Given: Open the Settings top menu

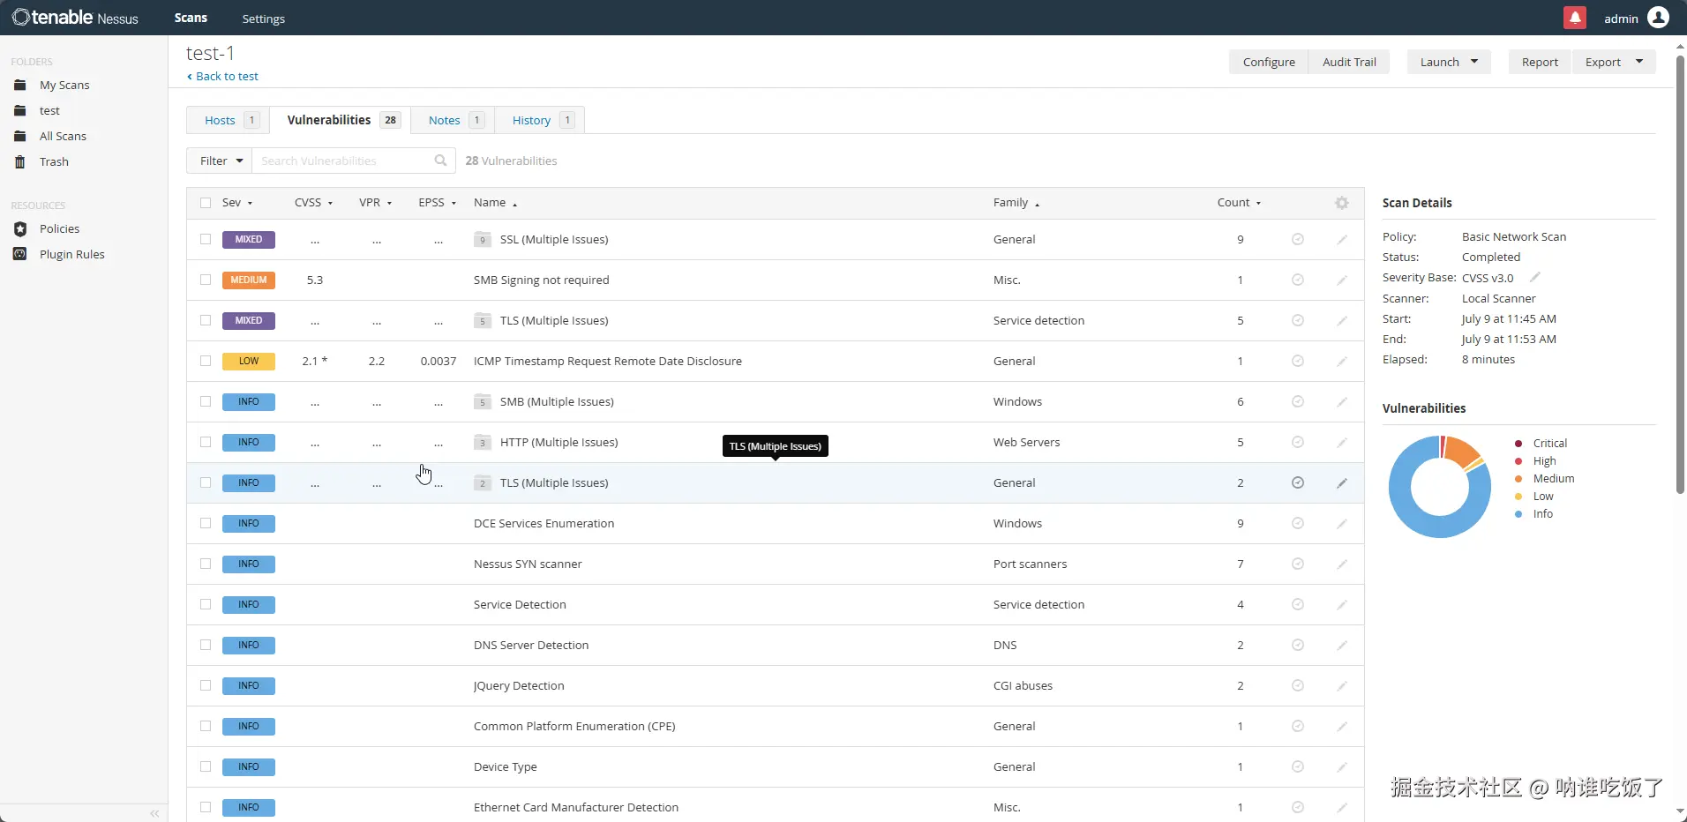Looking at the screenshot, I should coord(263,19).
